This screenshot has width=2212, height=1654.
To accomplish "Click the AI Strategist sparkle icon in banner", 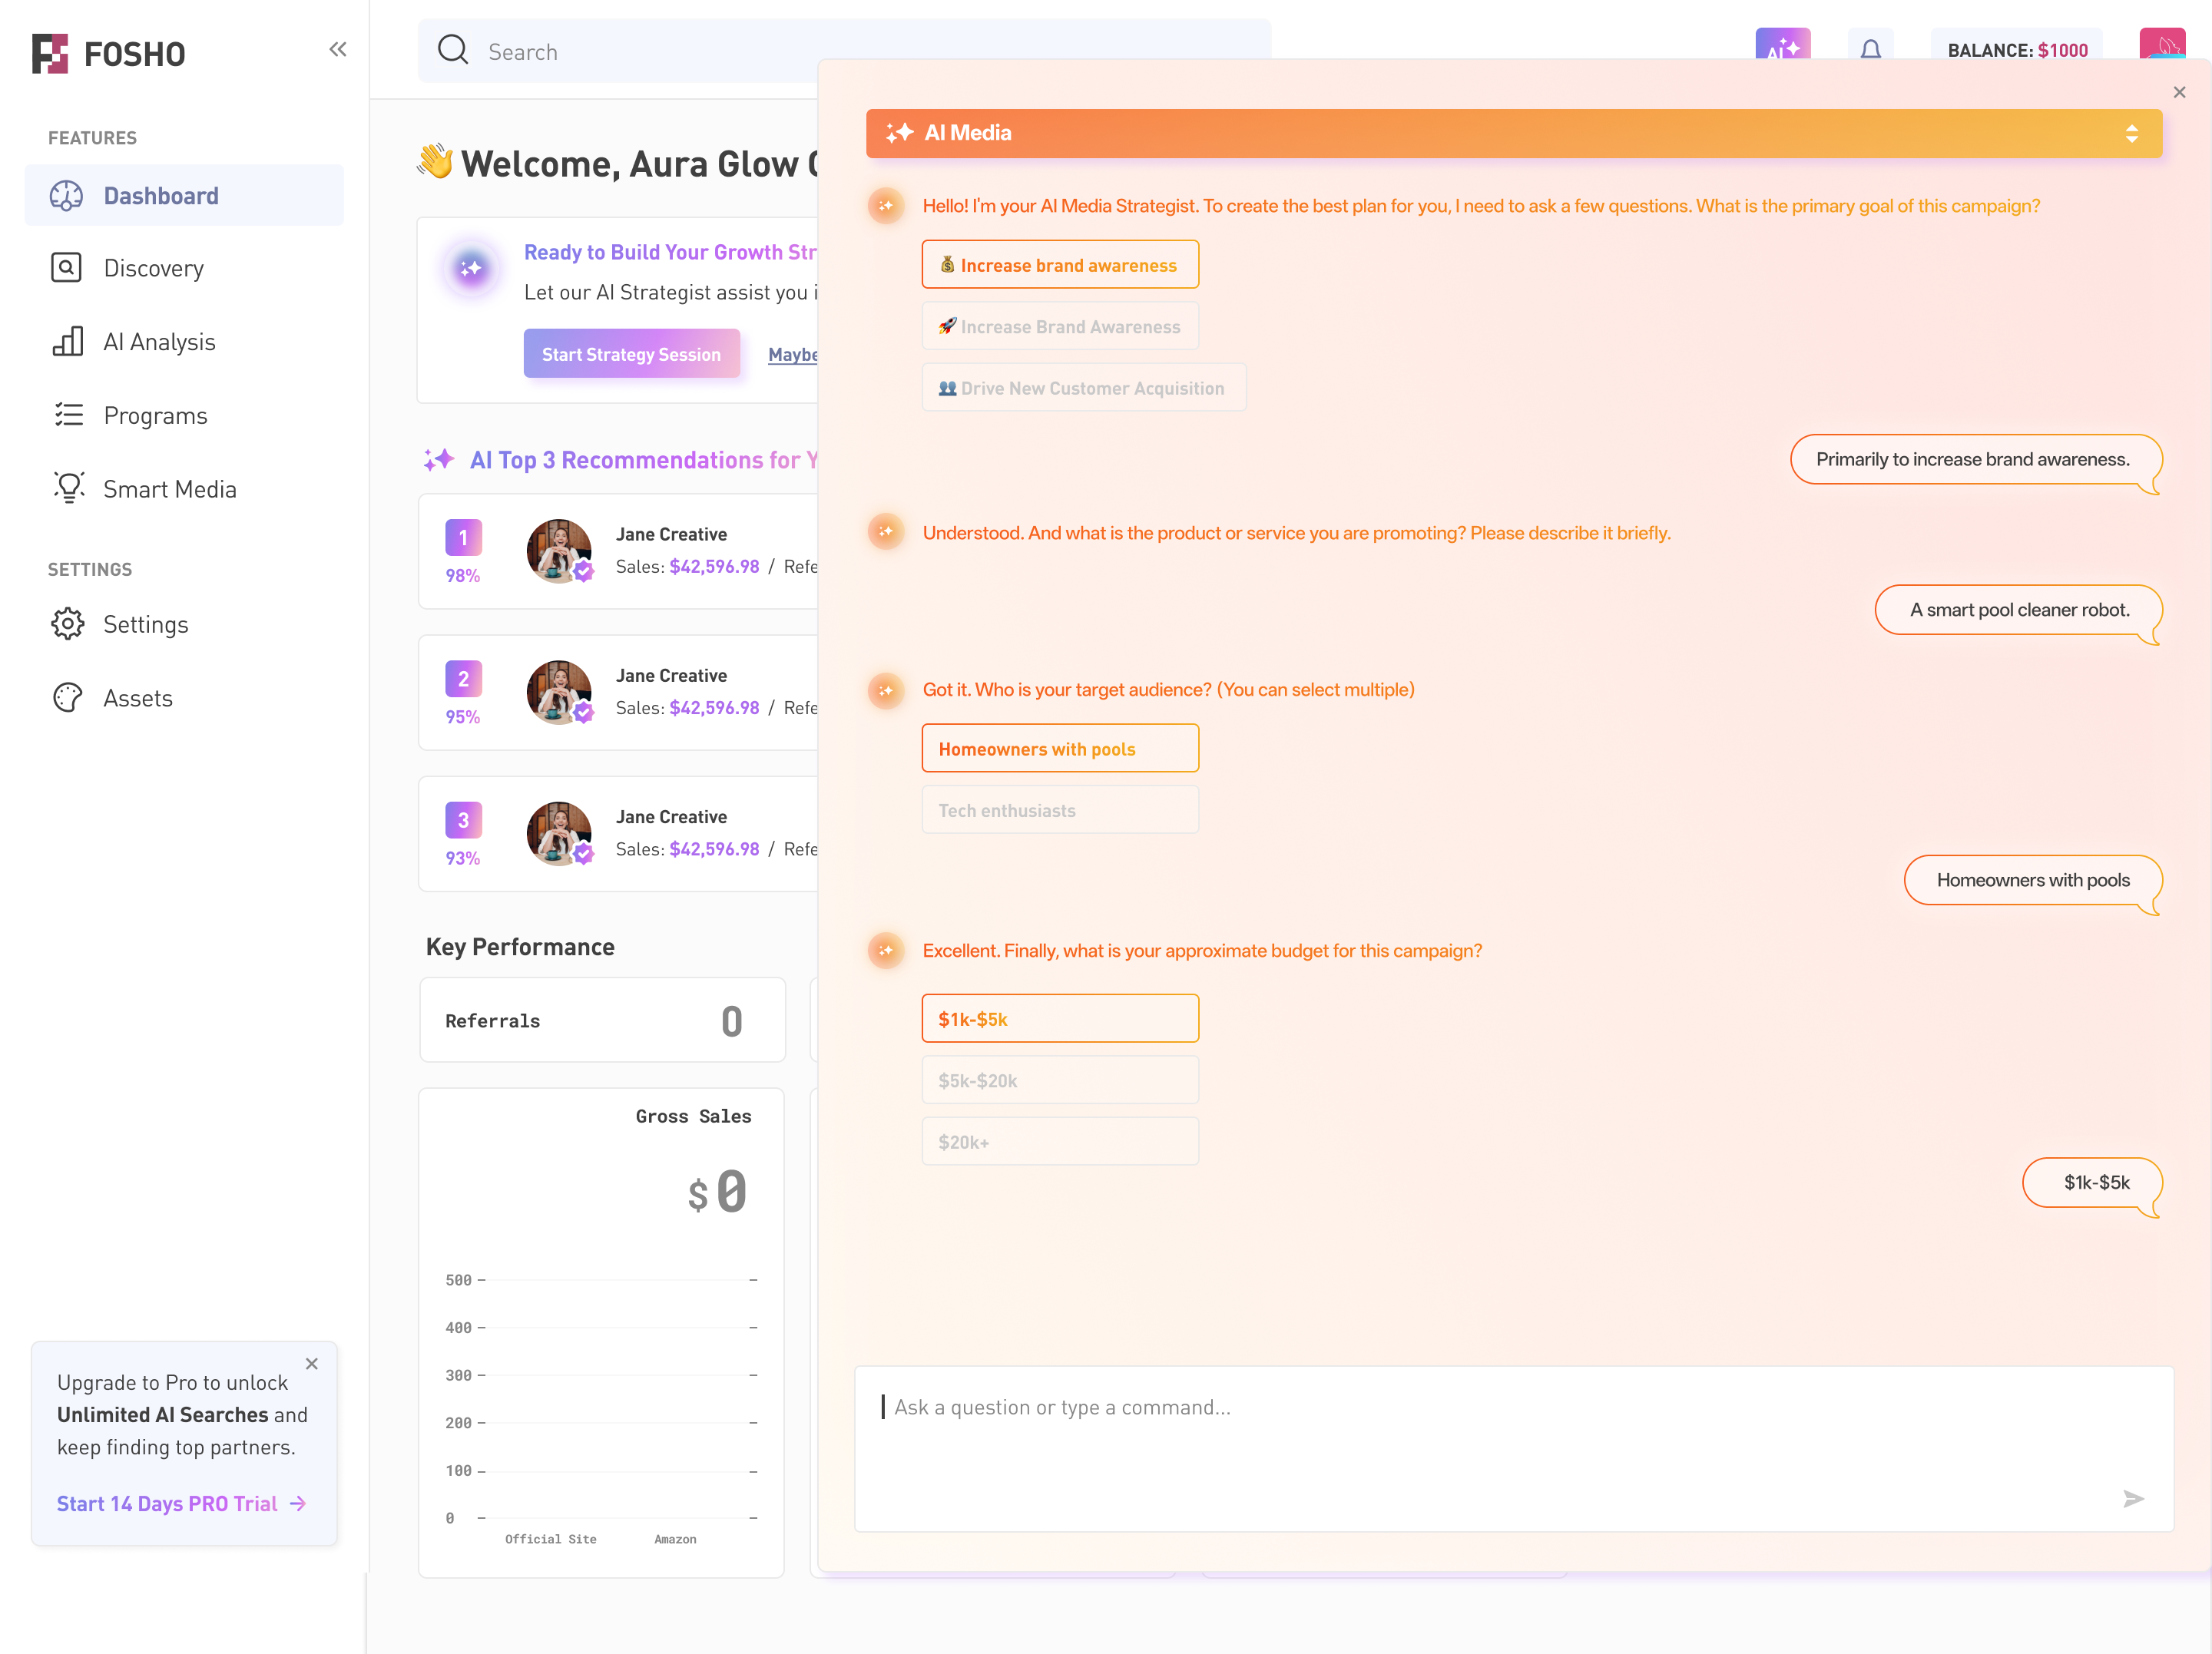I will [x=471, y=268].
